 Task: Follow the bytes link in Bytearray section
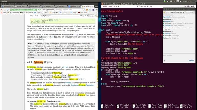tap(66, 67)
